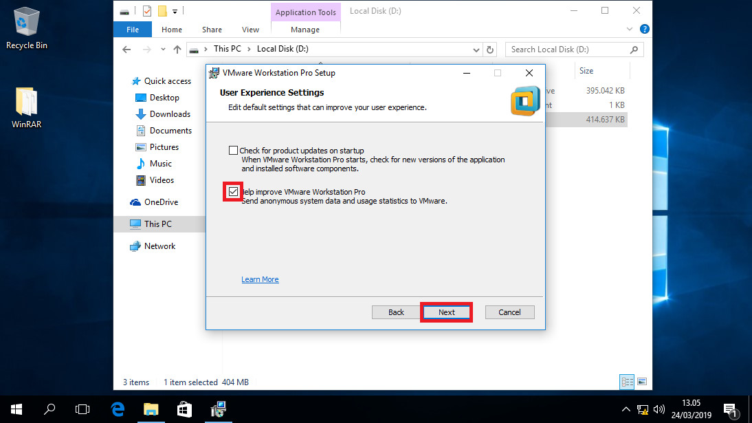Switch to large thumbnails view icon
Image resolution: width=752 pixels, height=423 pixels.
pos(642,382)
